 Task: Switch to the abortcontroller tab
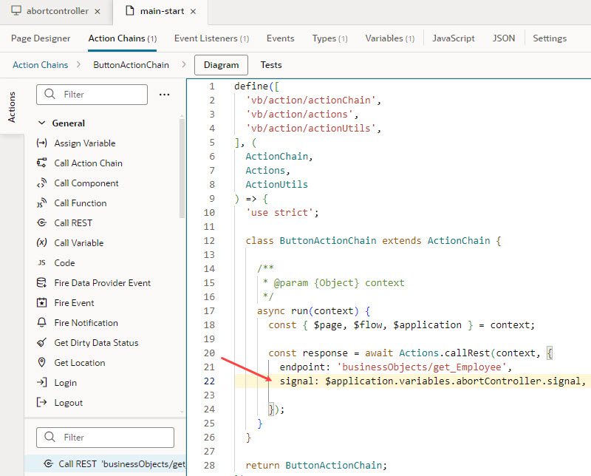[x=58, y=11]
